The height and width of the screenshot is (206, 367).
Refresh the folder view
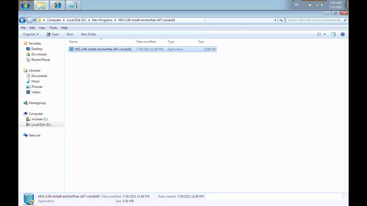[x=281, y=20]
